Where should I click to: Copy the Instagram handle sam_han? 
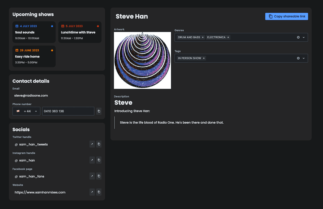pos(99,160)
